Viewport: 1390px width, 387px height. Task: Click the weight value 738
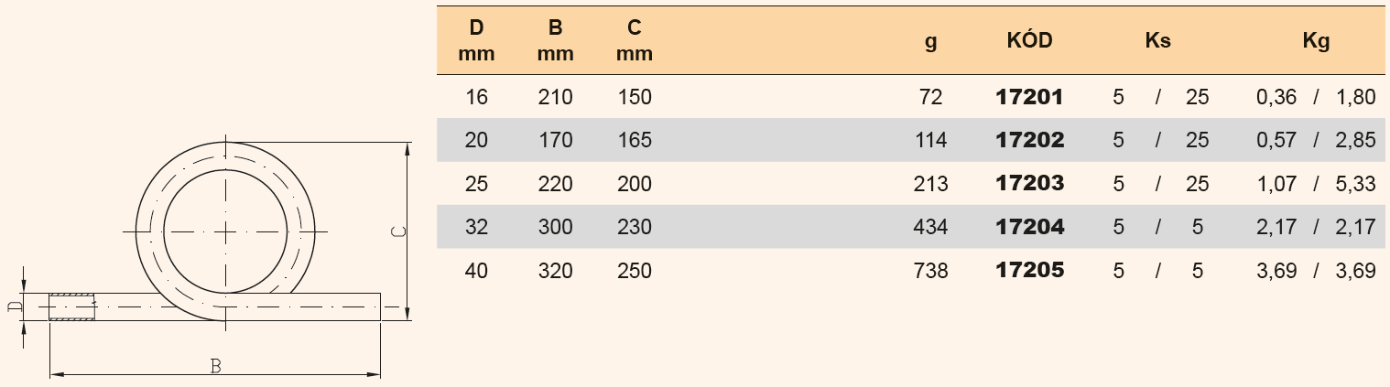click(930, 271)
